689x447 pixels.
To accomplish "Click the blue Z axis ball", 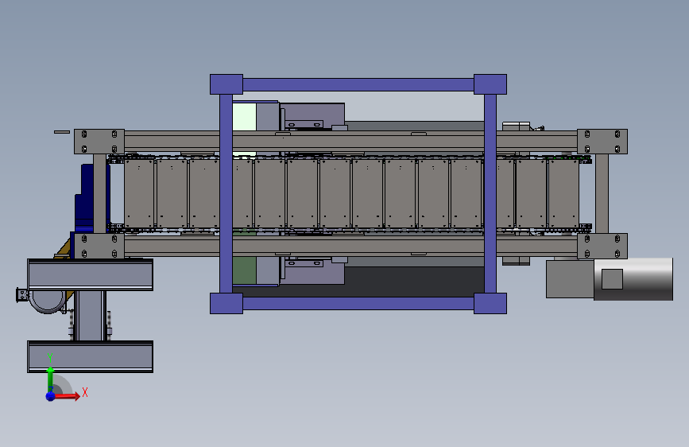I will click(51, 396).
